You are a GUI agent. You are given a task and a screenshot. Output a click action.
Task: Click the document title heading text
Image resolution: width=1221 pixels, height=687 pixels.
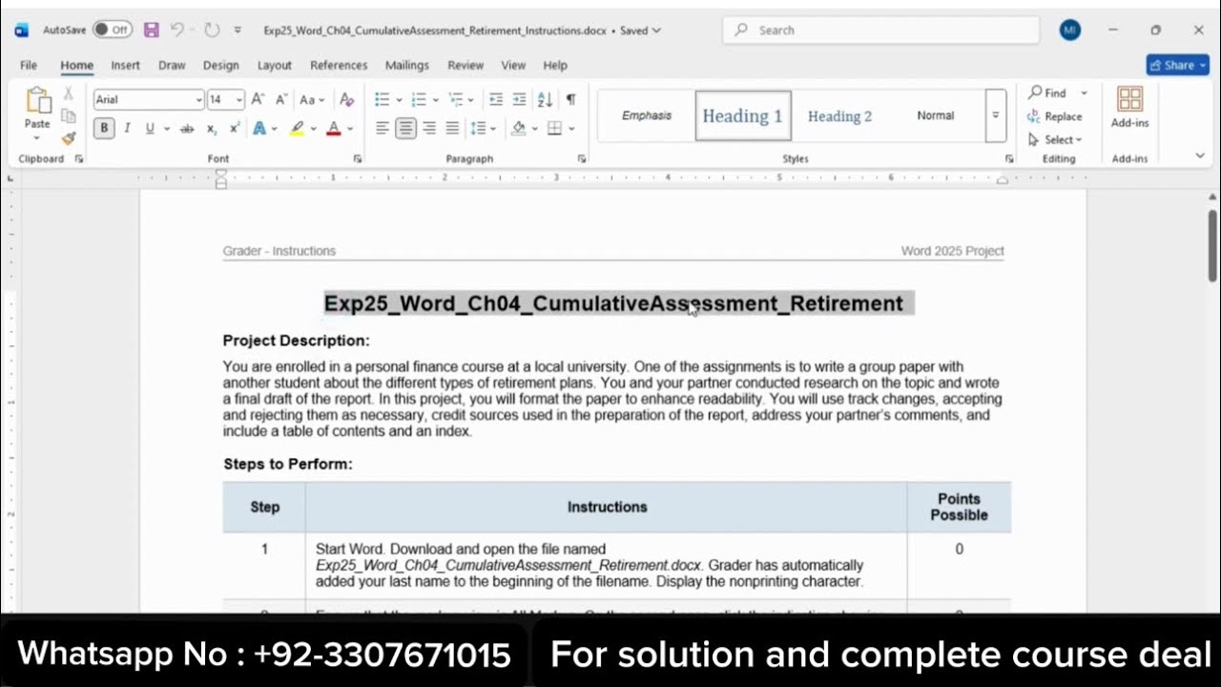click(x=613, y=303)
